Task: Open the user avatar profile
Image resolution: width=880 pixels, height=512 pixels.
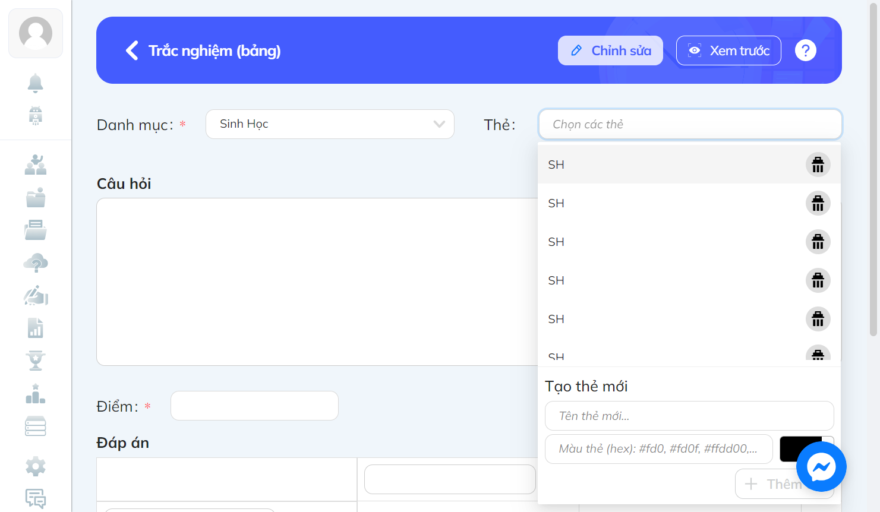Action: tap(36, 33)
